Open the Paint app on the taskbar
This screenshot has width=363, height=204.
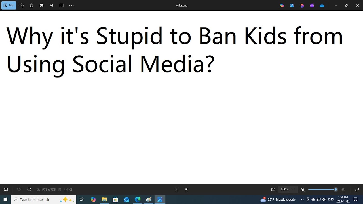[149, 199]
